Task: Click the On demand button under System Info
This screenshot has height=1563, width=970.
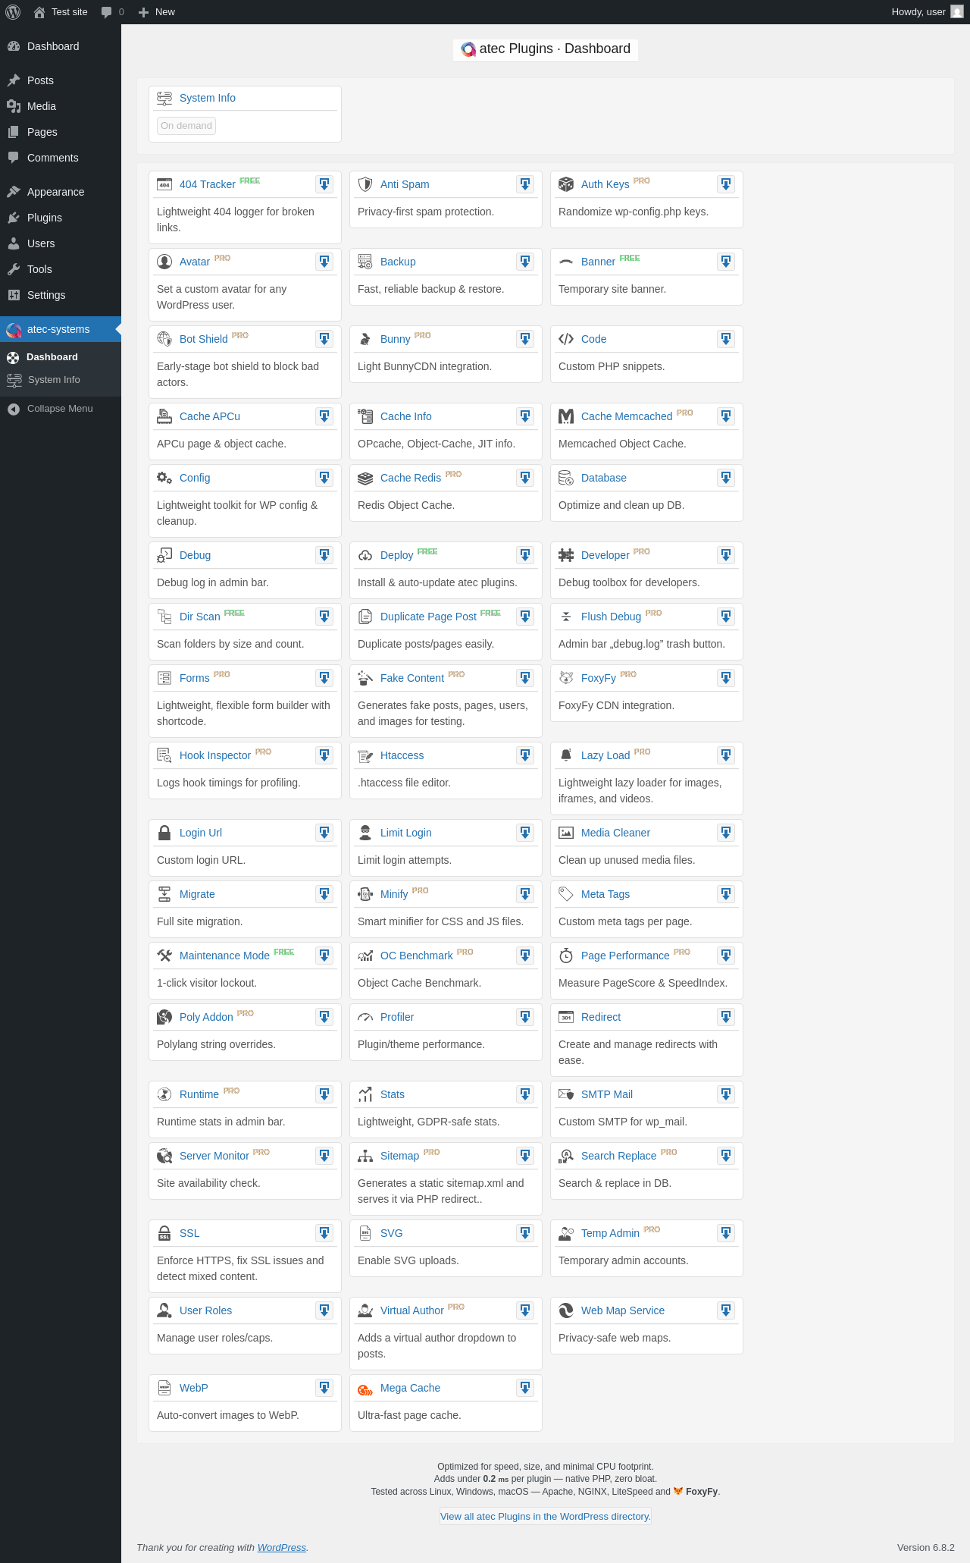Action: click(x=186, y=126)
